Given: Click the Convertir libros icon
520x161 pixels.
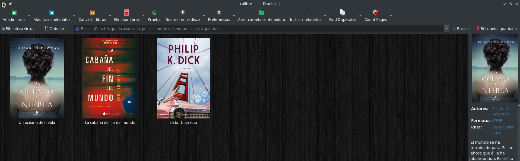Looking at the screenshot, I should pos(92,13).
